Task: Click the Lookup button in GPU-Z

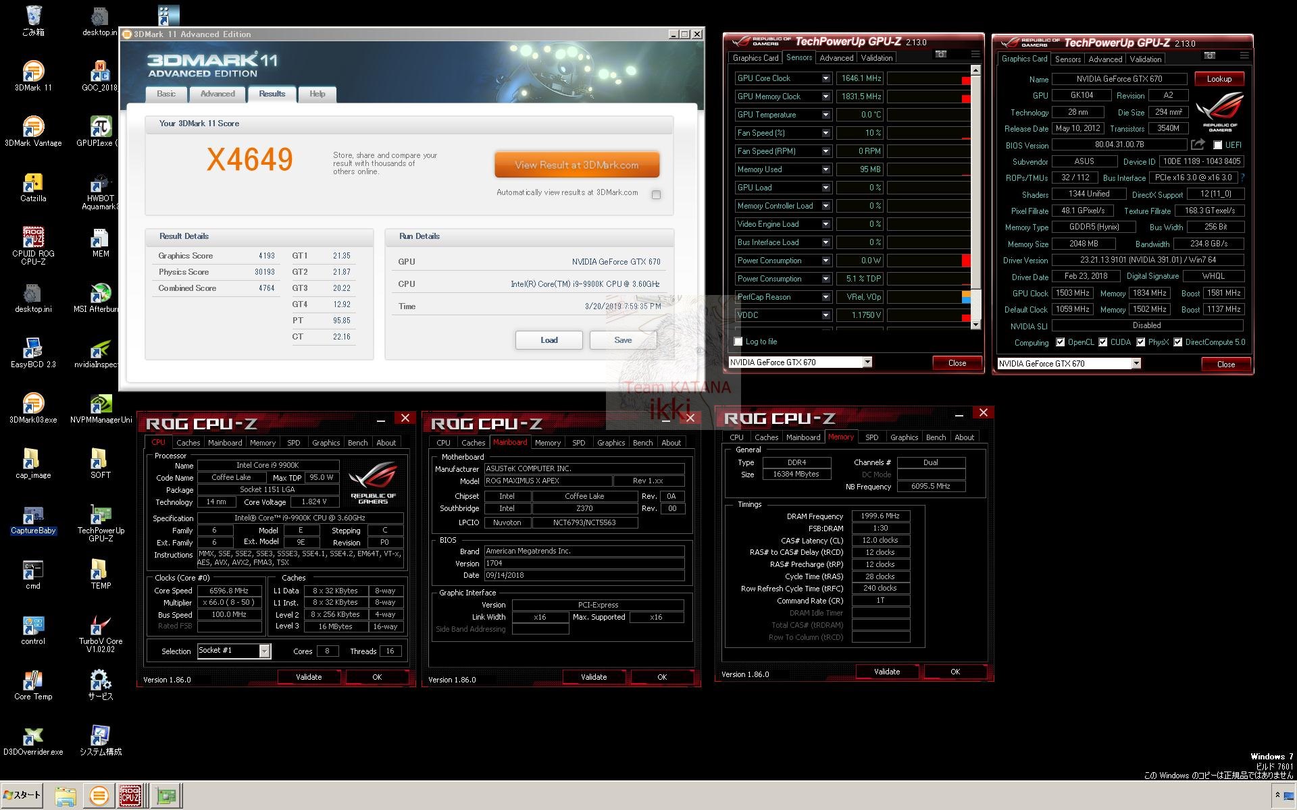Action: point(1219,79)
